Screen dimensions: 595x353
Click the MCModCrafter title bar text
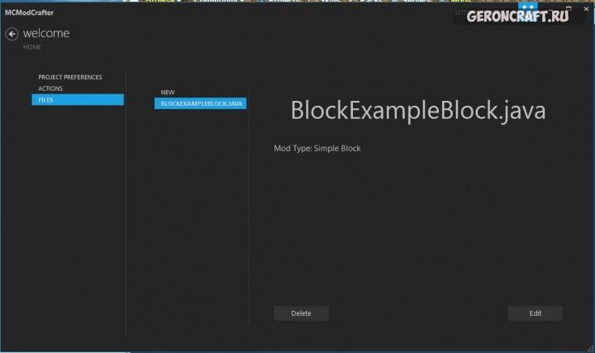point(30,12)
